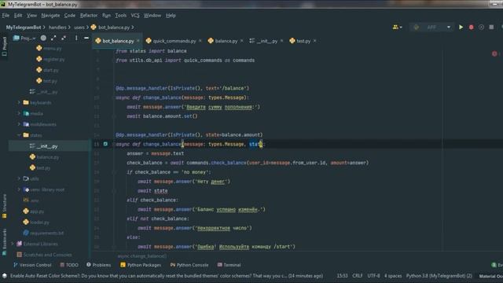Open the VCS menu
The width and height of the screenshot is (503, 283).
pyautogui.click(x=135, y=16)
